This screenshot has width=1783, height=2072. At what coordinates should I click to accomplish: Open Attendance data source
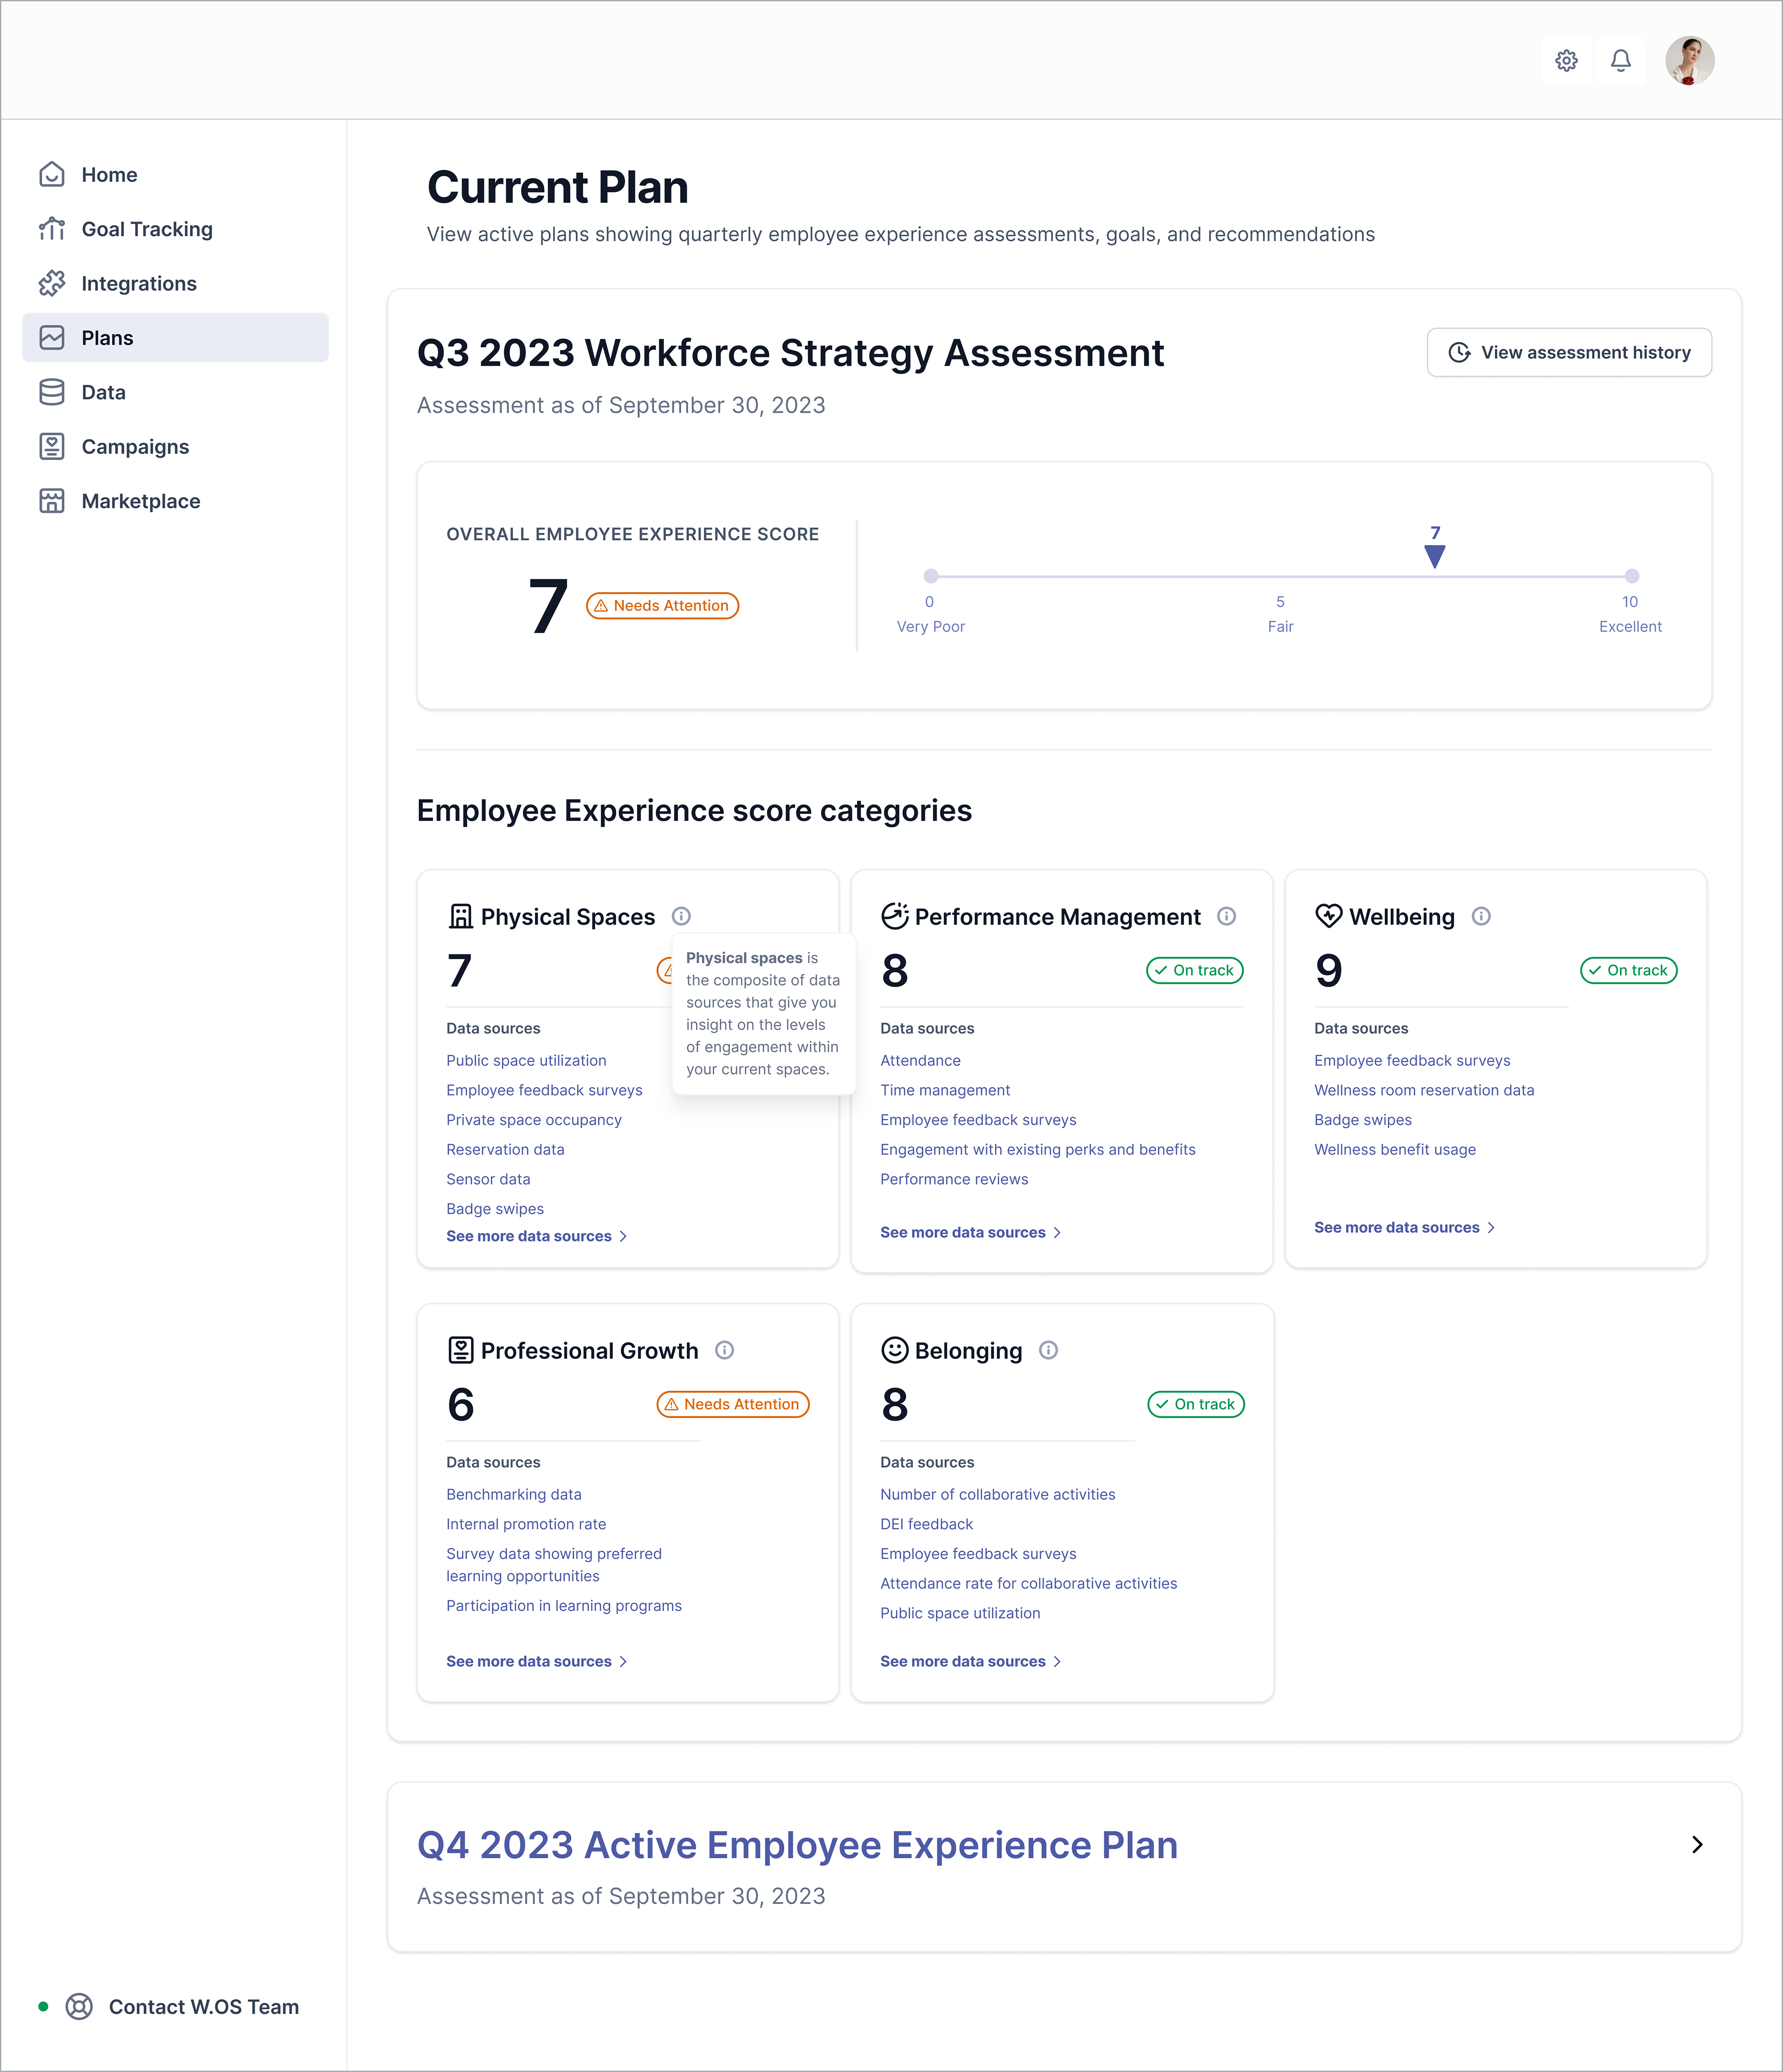point(920,1061)
